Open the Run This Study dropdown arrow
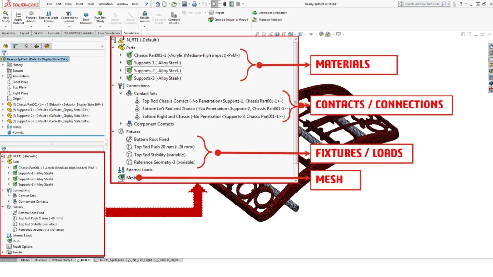This screenshot has height=277, width=493. tap(100, 27)
